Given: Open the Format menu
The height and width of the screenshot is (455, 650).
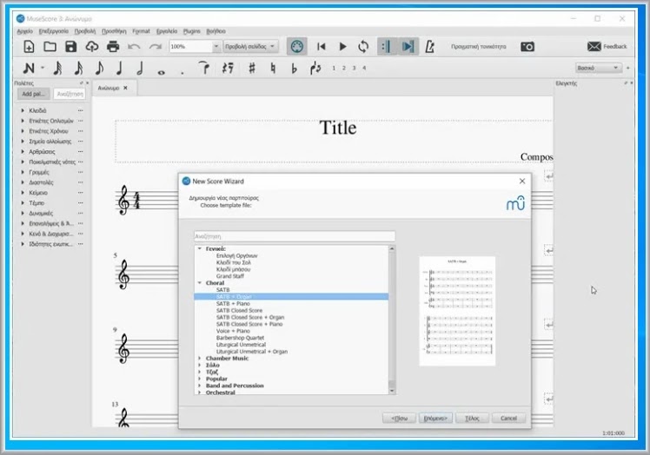Looking at the screenshot, I should click(141, 31).
